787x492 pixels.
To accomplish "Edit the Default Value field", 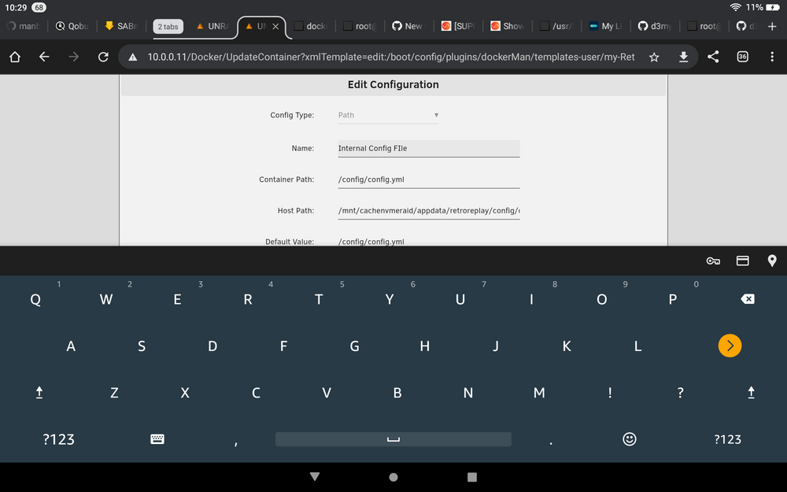I will pyautogui.click(x=429, y=242).
